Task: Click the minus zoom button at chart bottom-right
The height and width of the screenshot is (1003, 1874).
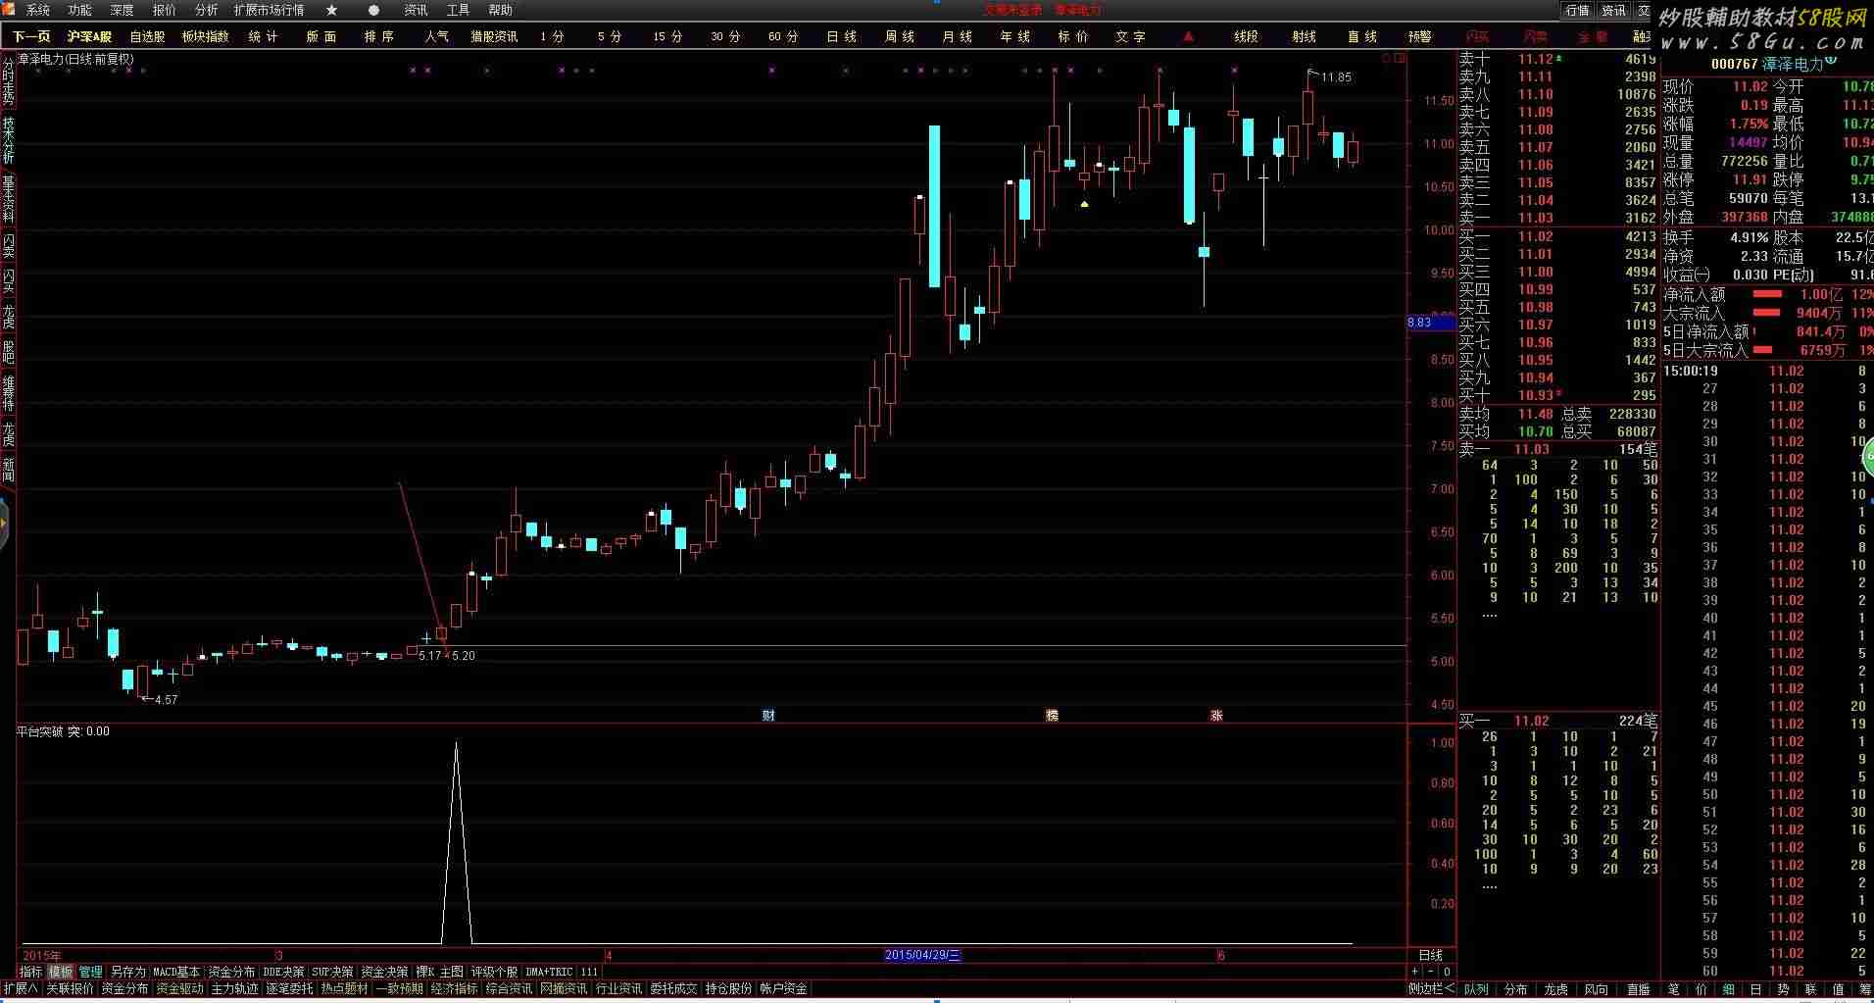Action: [1430, 972]
